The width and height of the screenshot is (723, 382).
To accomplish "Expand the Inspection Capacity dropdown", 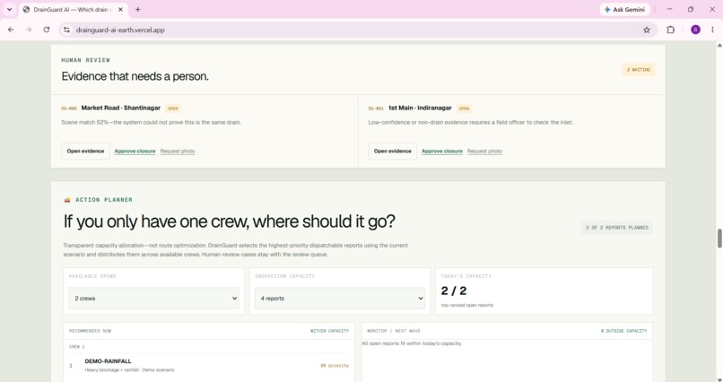I will pos(340,298).
